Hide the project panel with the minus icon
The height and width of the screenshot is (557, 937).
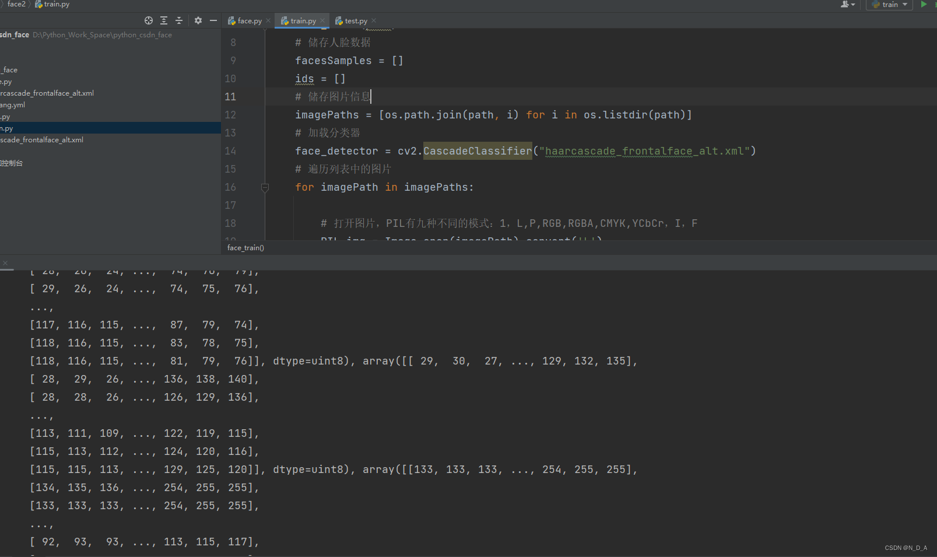coord(213,20)
